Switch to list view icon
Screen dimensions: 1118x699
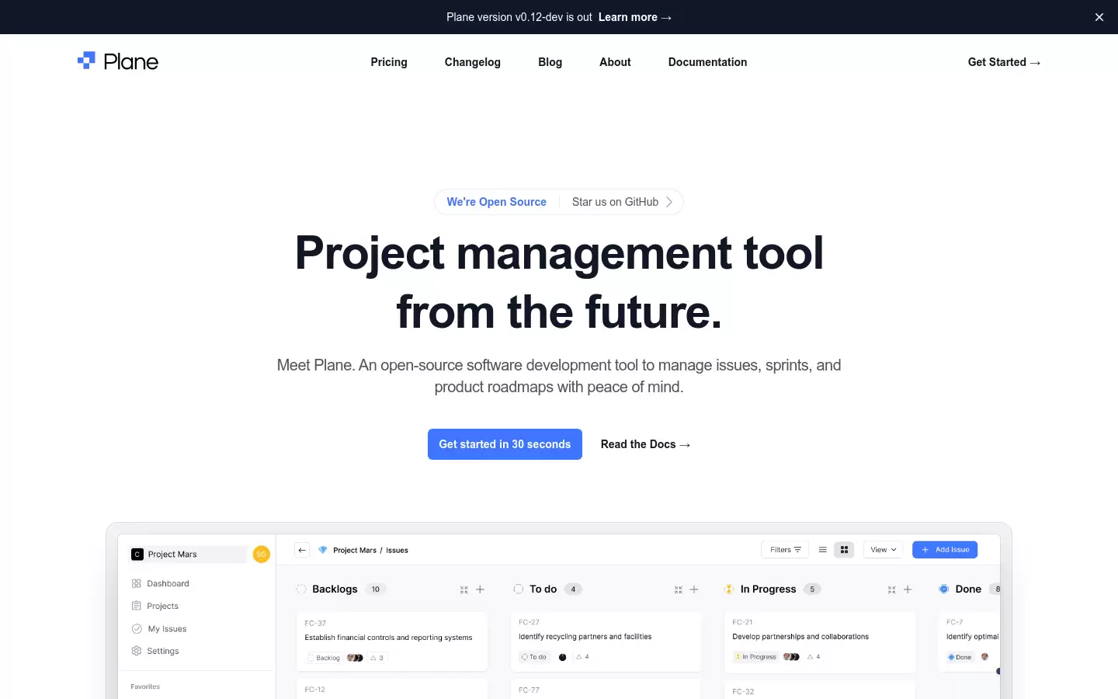click(822, 550)
